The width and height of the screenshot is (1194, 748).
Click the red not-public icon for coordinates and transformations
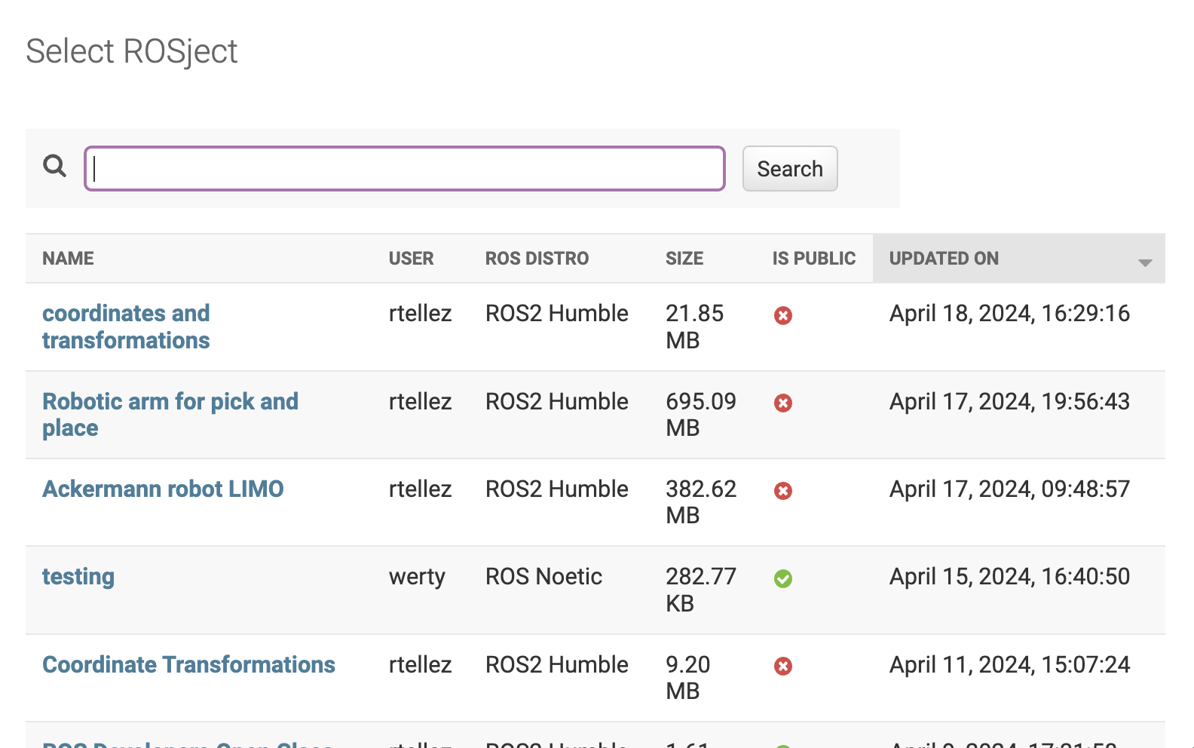[783, 315]
